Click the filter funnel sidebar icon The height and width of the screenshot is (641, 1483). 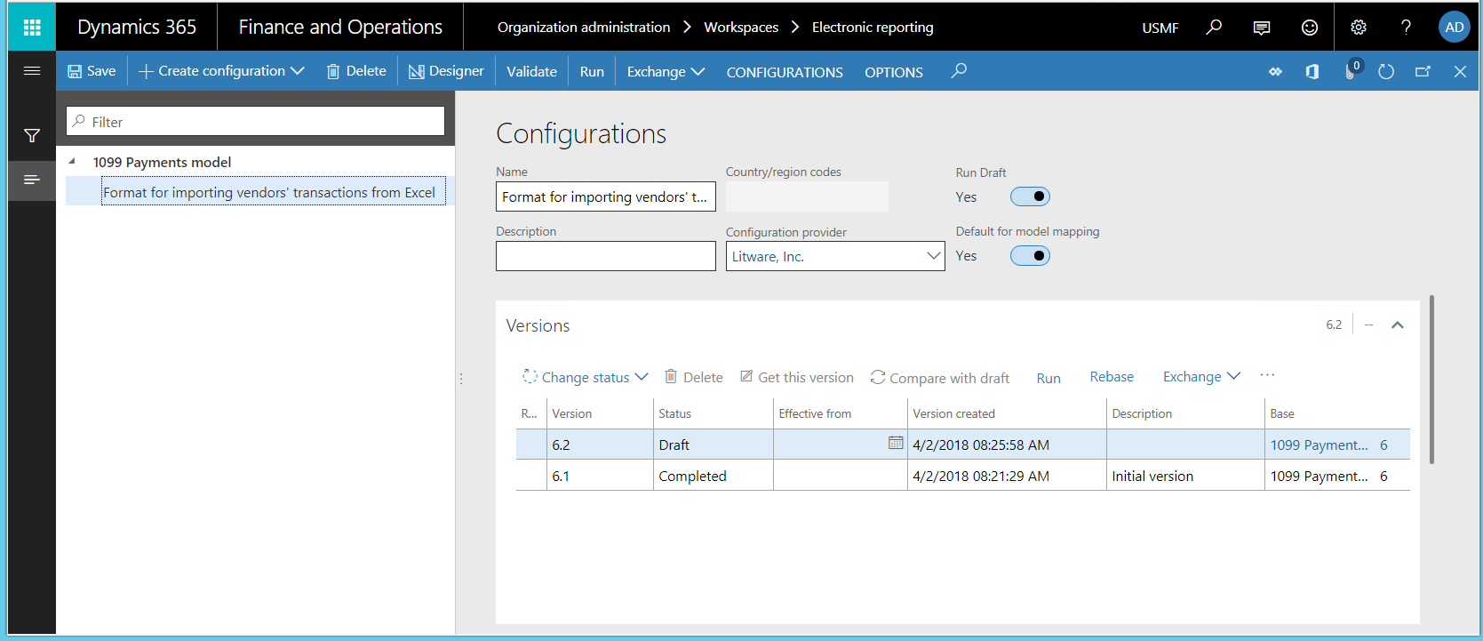(32, 136)
